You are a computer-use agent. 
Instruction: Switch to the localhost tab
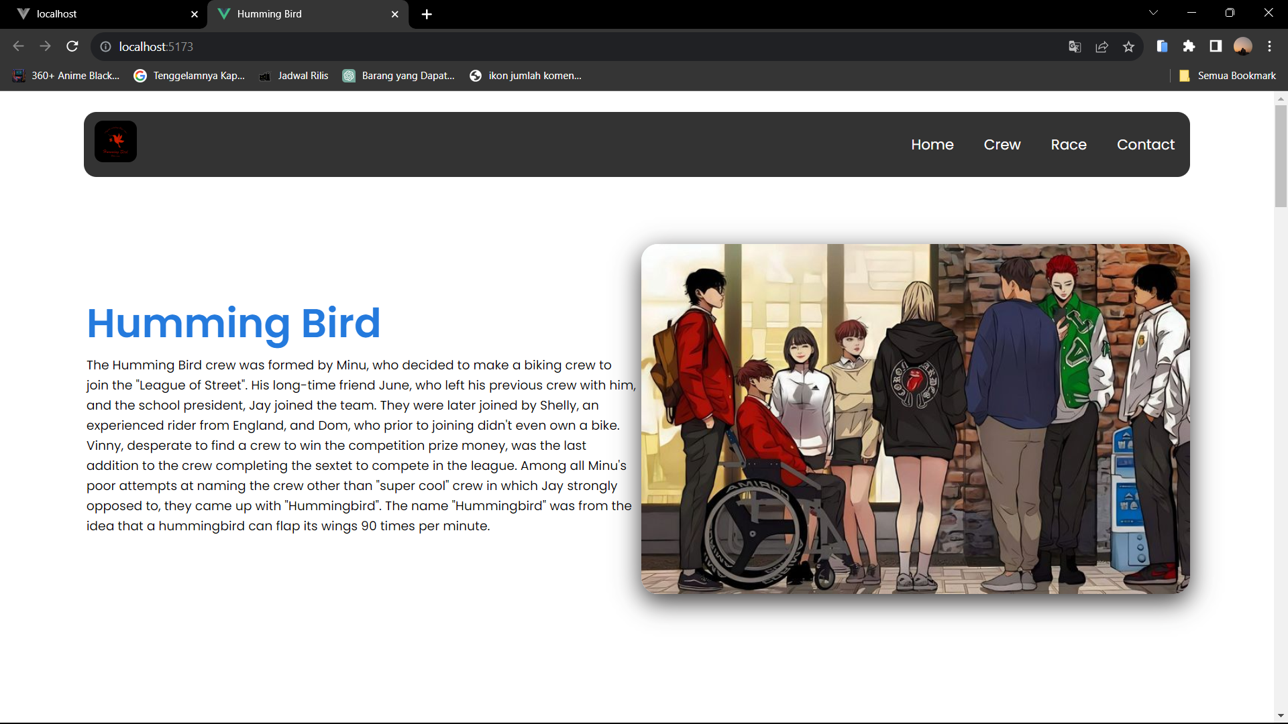pyautogui.click(x=104, y=14)
